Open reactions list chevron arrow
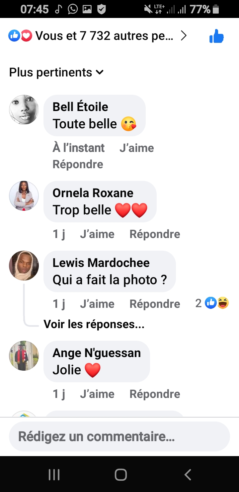239x492 pixels. click(184, 36)
